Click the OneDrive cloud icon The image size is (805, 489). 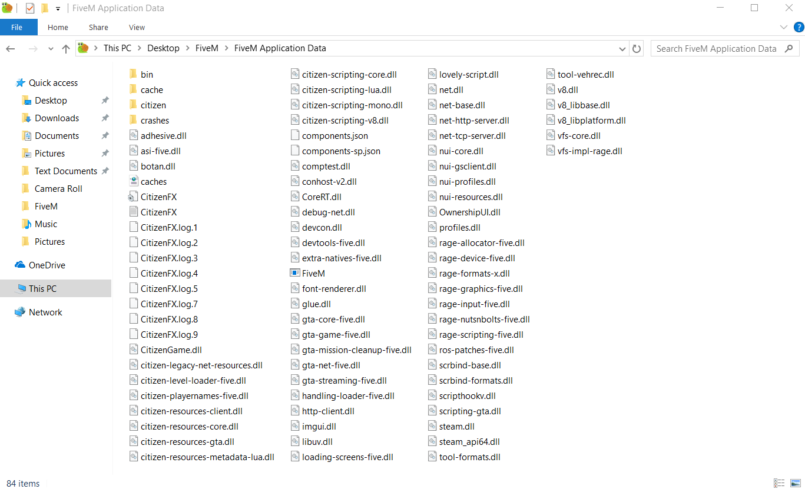tap(20, 265)
